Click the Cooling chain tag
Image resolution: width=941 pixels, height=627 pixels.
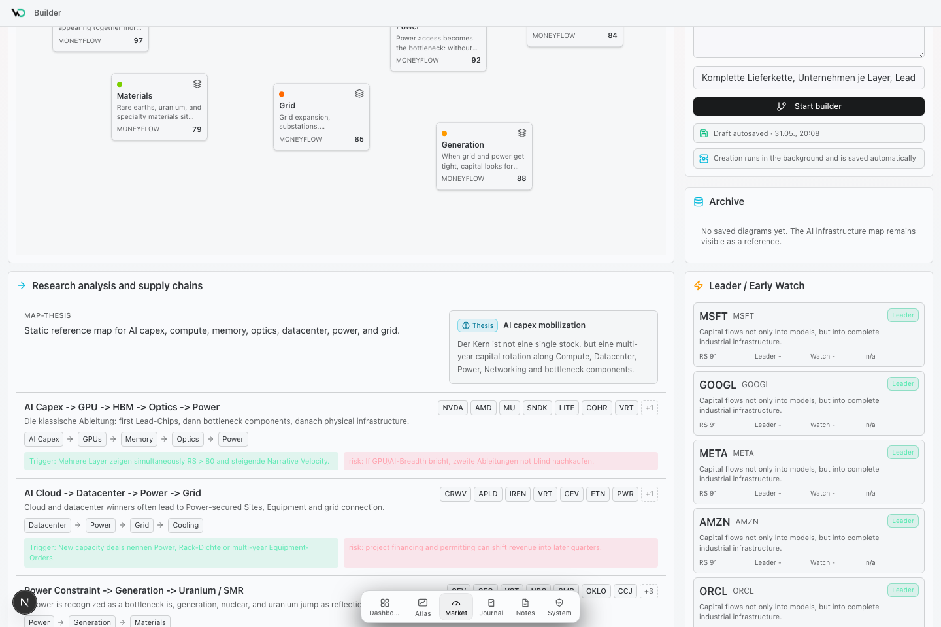186,526
